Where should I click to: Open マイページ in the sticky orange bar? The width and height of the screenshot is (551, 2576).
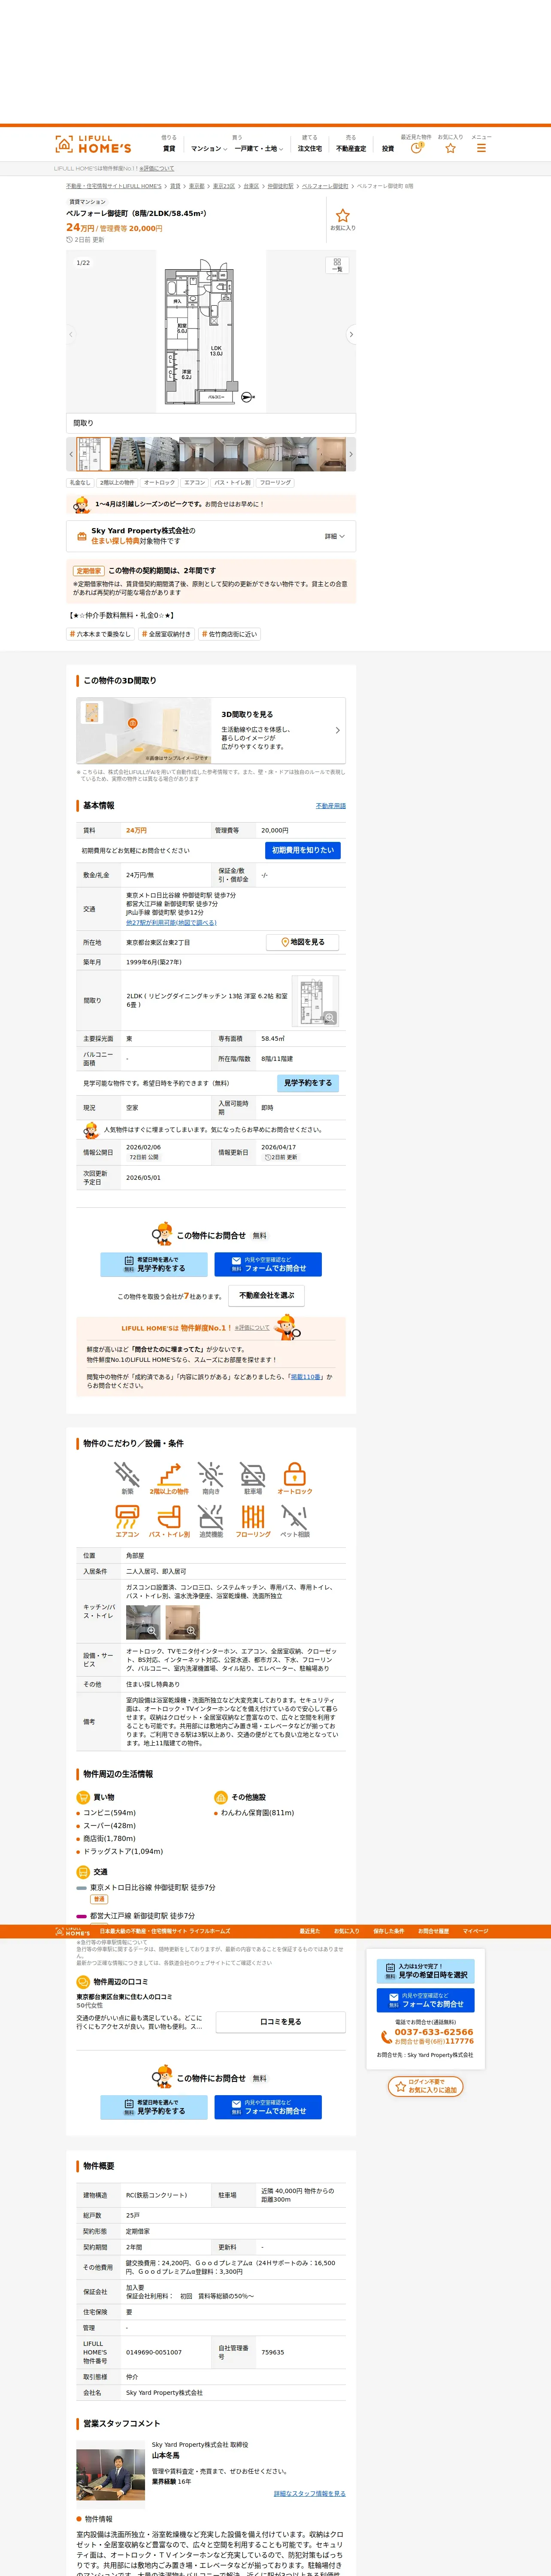(x=475, y=1931)
